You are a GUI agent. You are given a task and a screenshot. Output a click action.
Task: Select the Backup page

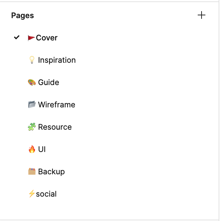click(x=52, y=172)
